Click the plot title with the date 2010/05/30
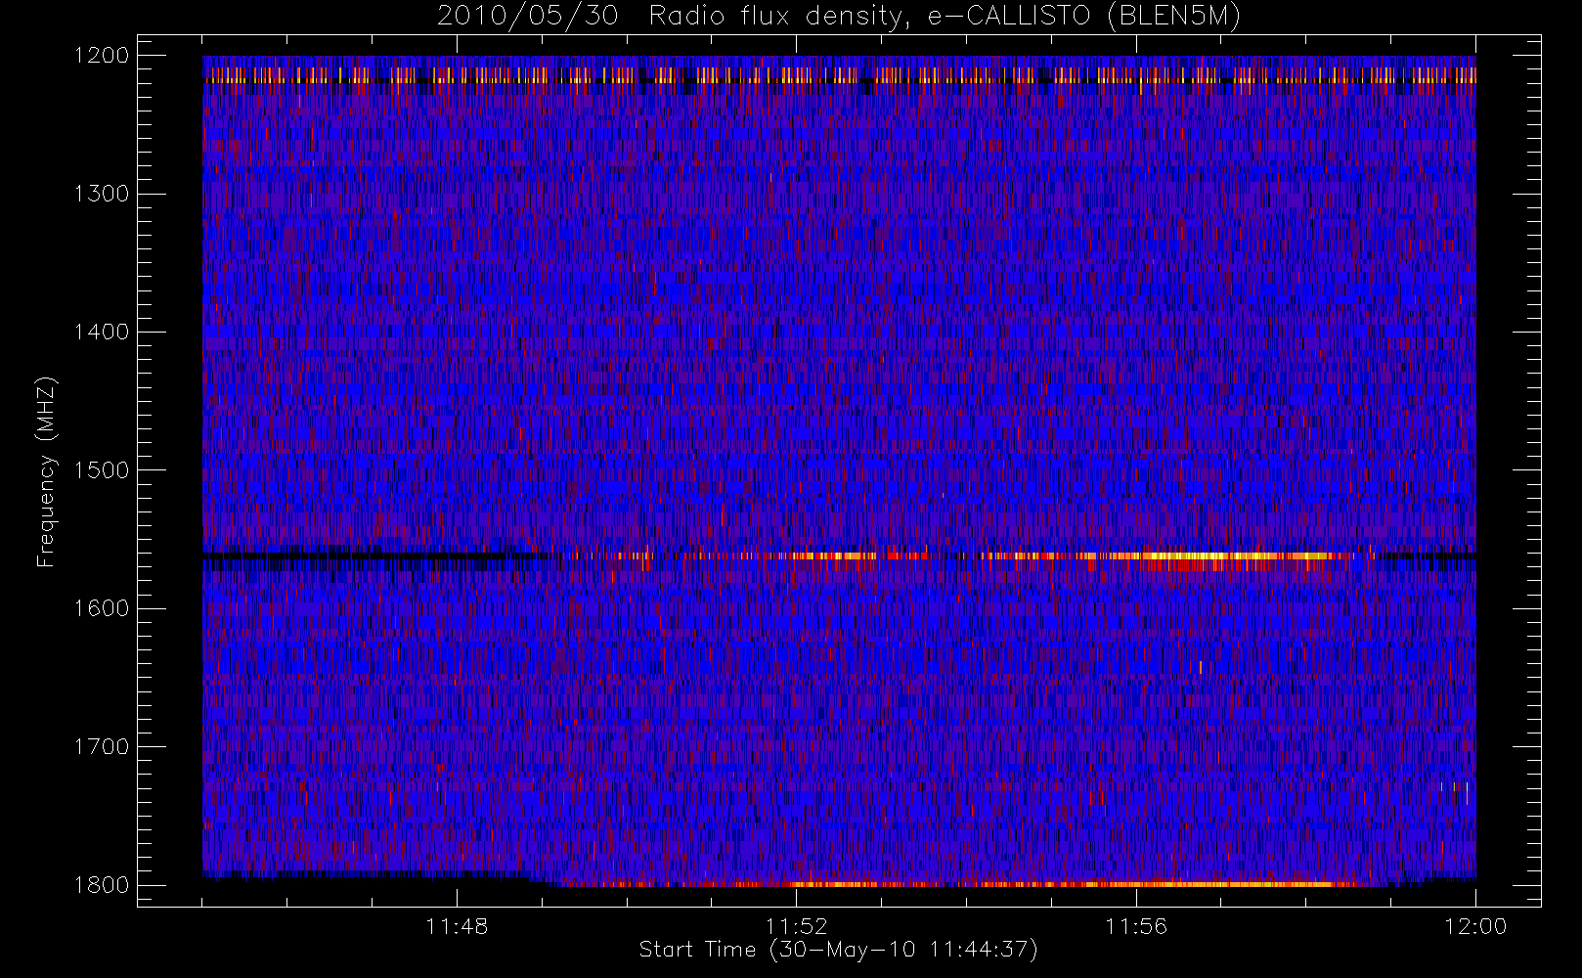 pyautogui.click(x=838, y=17)
